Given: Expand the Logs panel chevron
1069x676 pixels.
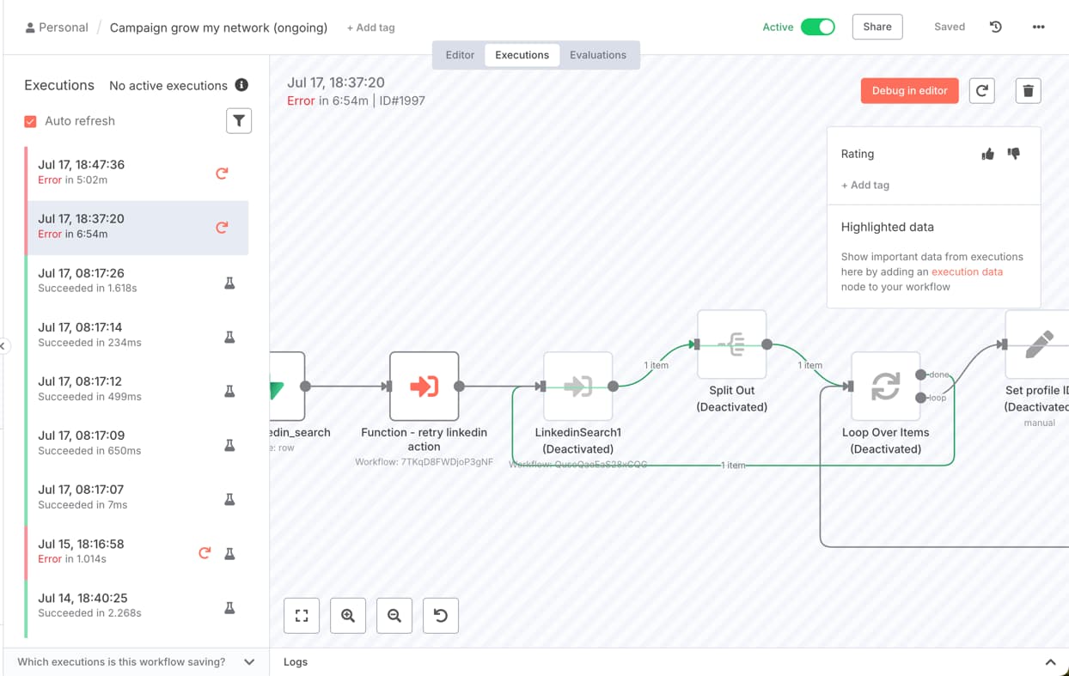Looking at the screenshot, I should [x=1050, y=662].
